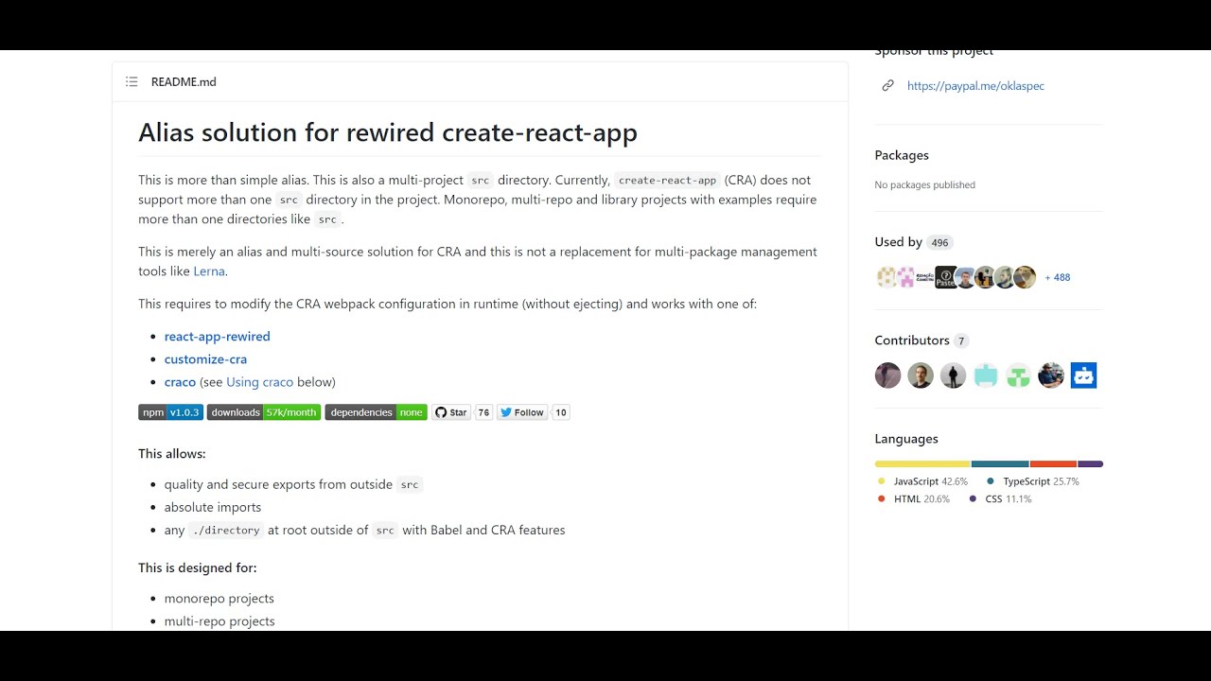Viewport: 1211px width, 681px height.
Task: Open the craco link
Action: (x=180, y=382)
